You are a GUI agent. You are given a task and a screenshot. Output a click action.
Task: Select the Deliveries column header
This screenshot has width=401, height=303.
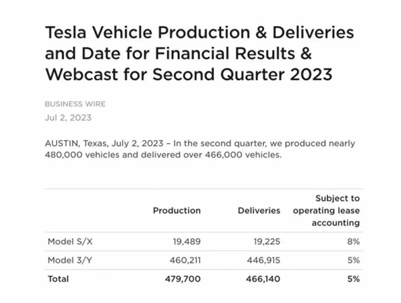pos(259,211)
